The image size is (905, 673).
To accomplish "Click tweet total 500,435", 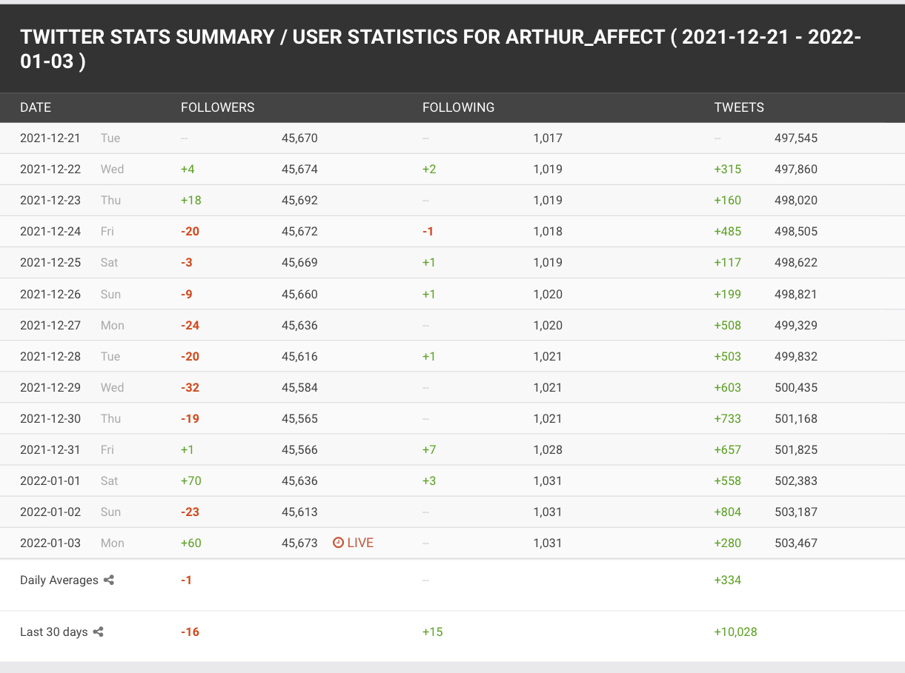I will pyautogui.click(x=796, y=387).
